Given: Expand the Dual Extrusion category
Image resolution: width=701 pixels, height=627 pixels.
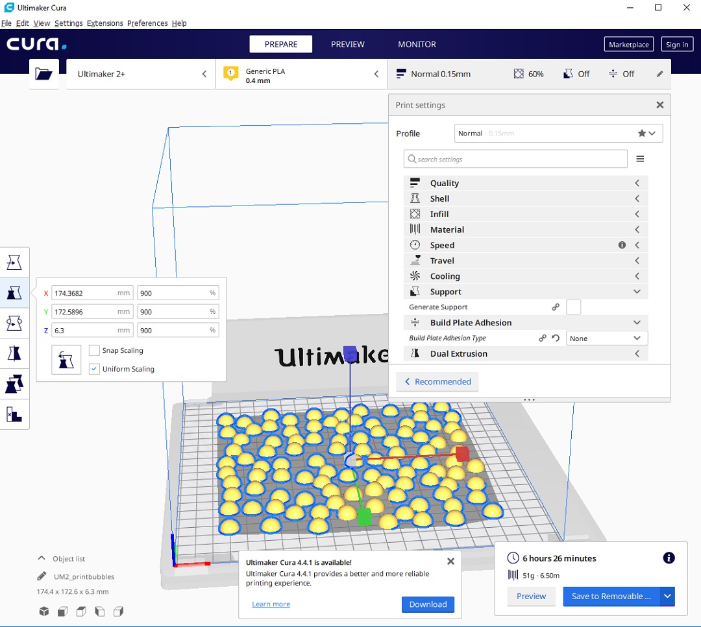Looking at the screenshot, I should coord(526,353).
